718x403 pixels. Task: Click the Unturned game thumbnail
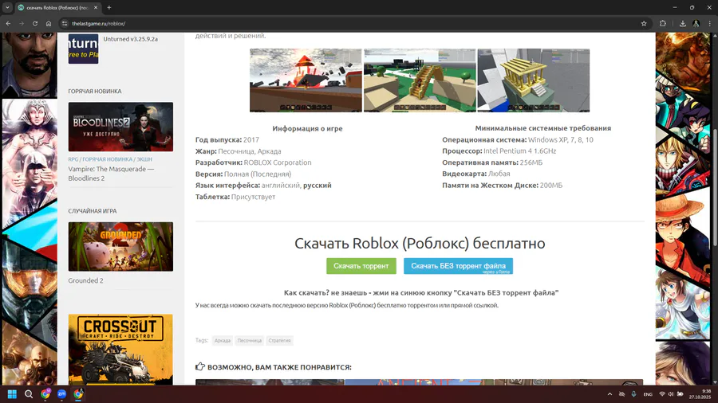pyautogui.click(x=83, y=49)
